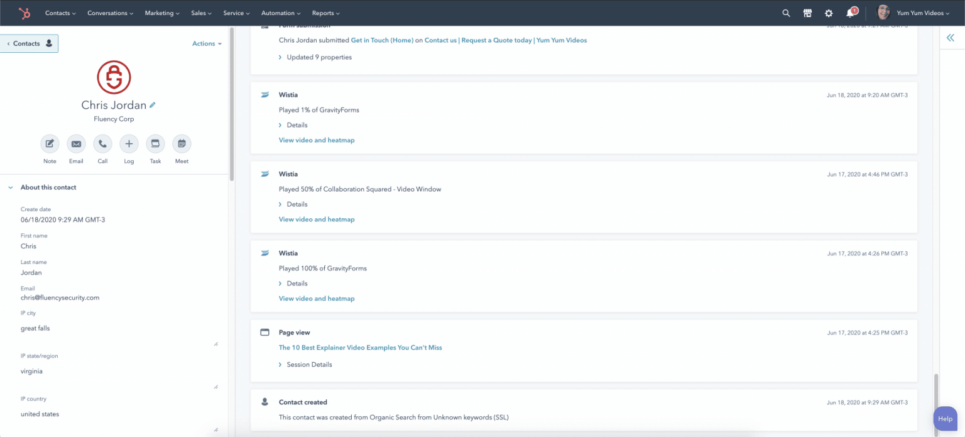Open the Automation menu
The width and height of the screenshot is (965, 437).
click(281, 13)
